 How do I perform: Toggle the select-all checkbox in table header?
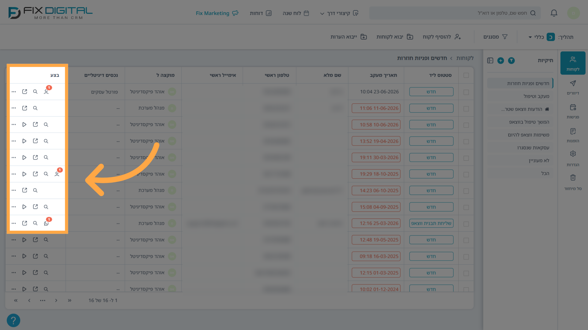pos(466,75)
